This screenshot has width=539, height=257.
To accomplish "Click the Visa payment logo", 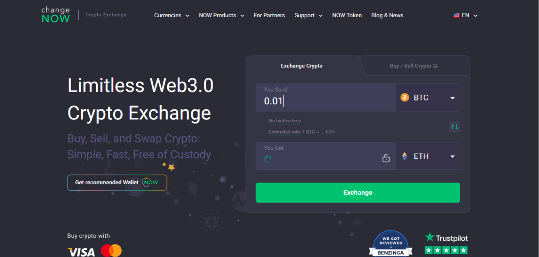I will (x=81, y=251).
